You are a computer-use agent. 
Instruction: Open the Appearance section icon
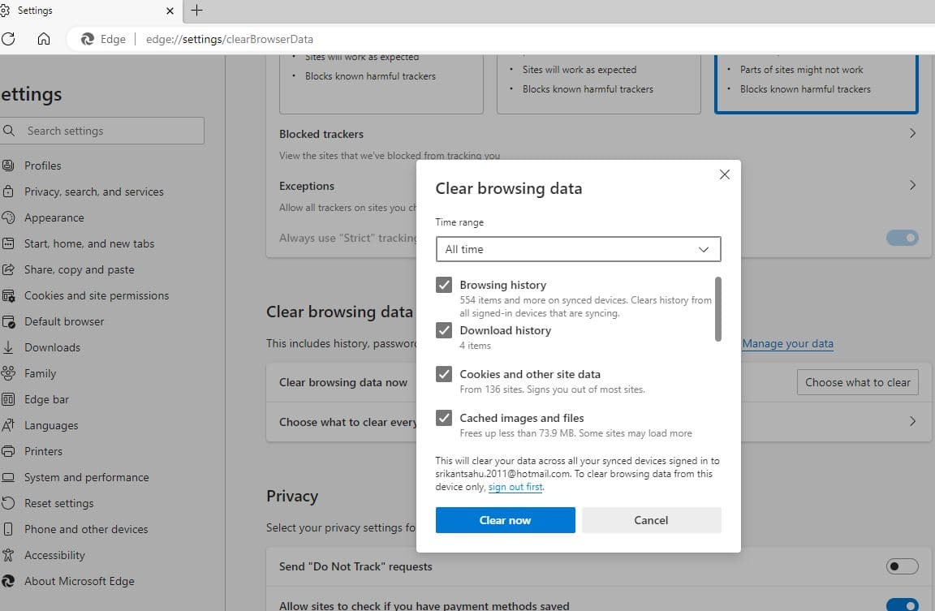click(x=7, y=217)
